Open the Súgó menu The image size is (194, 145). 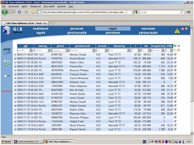pyautogui.click(x=71, y=7)
